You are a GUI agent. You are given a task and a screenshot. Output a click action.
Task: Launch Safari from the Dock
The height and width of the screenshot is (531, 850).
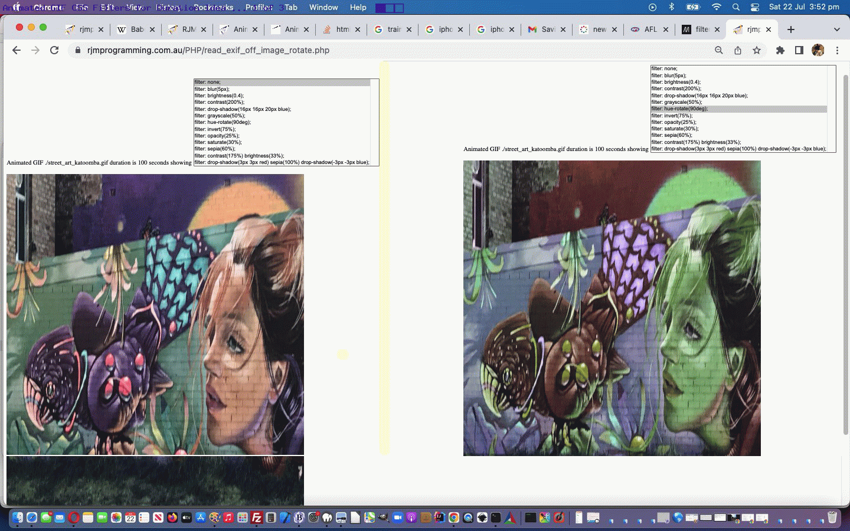point(32,517)
